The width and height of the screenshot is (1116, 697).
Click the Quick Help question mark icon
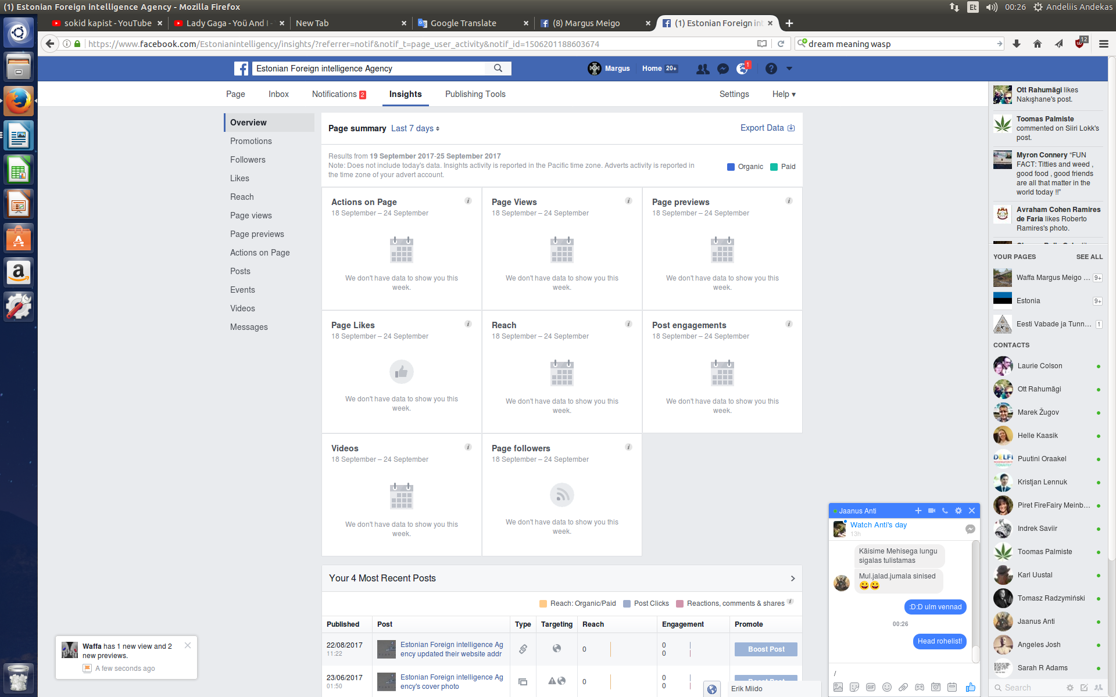[771, 69]
